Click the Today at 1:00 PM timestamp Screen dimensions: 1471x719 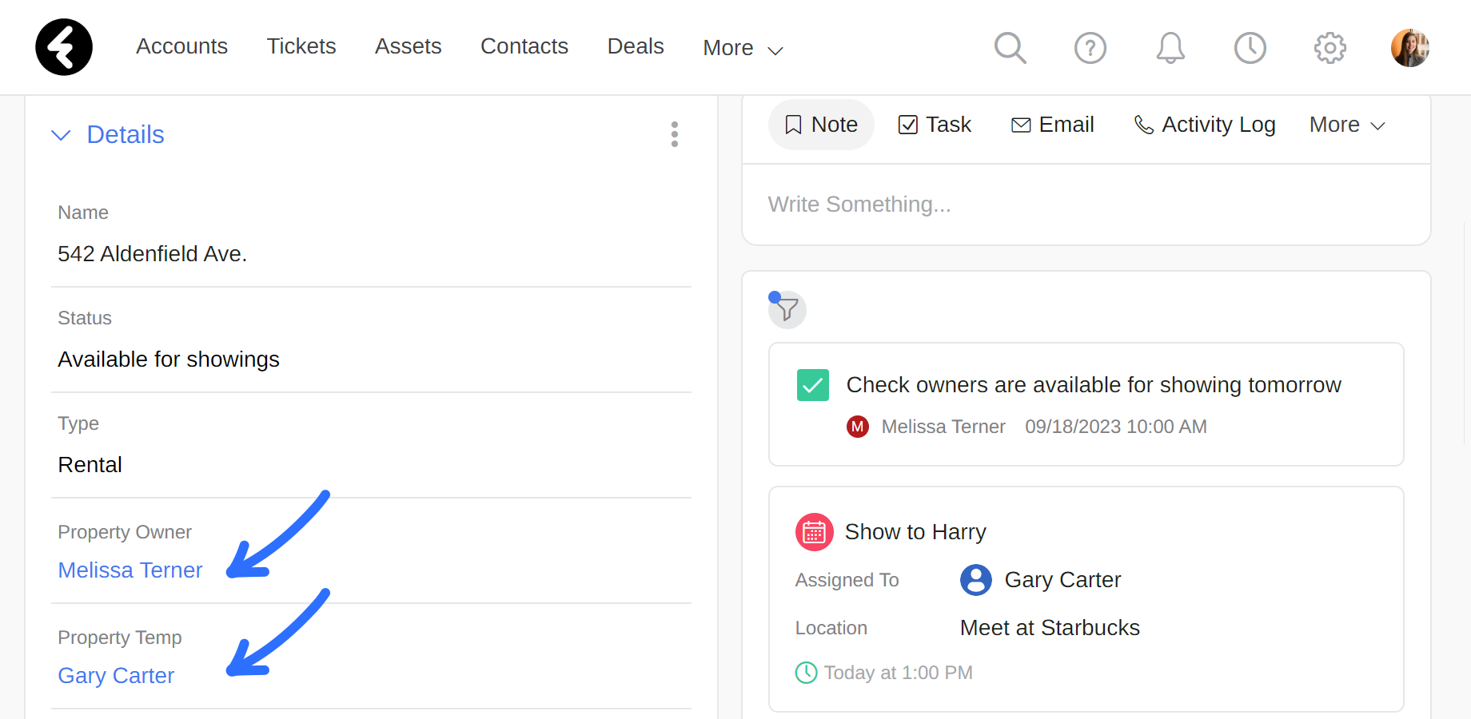[x=899, y=673]
